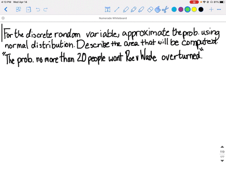
Task: Choose the green ink color
Action: 187,9
